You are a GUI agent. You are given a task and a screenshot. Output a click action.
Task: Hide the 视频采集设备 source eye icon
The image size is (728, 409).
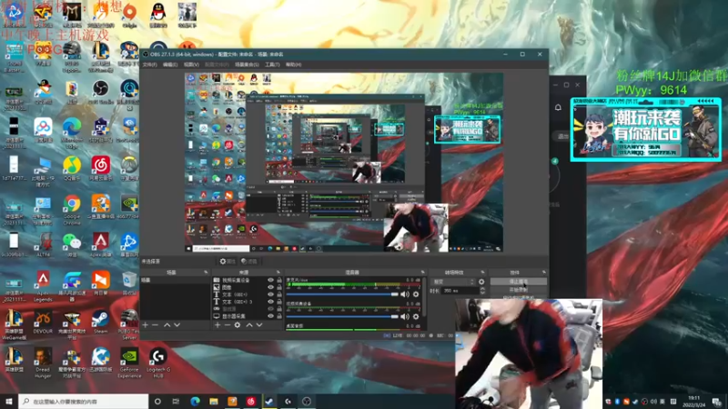[270, 280]
